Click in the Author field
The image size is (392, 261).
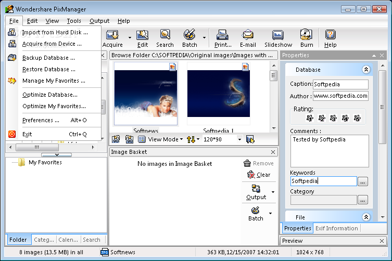click(x=340, y=96)
